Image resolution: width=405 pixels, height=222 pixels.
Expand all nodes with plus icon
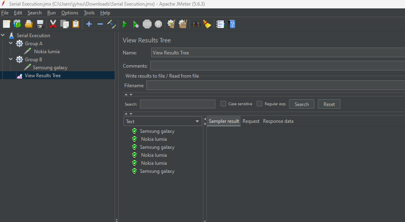(89, 24)
